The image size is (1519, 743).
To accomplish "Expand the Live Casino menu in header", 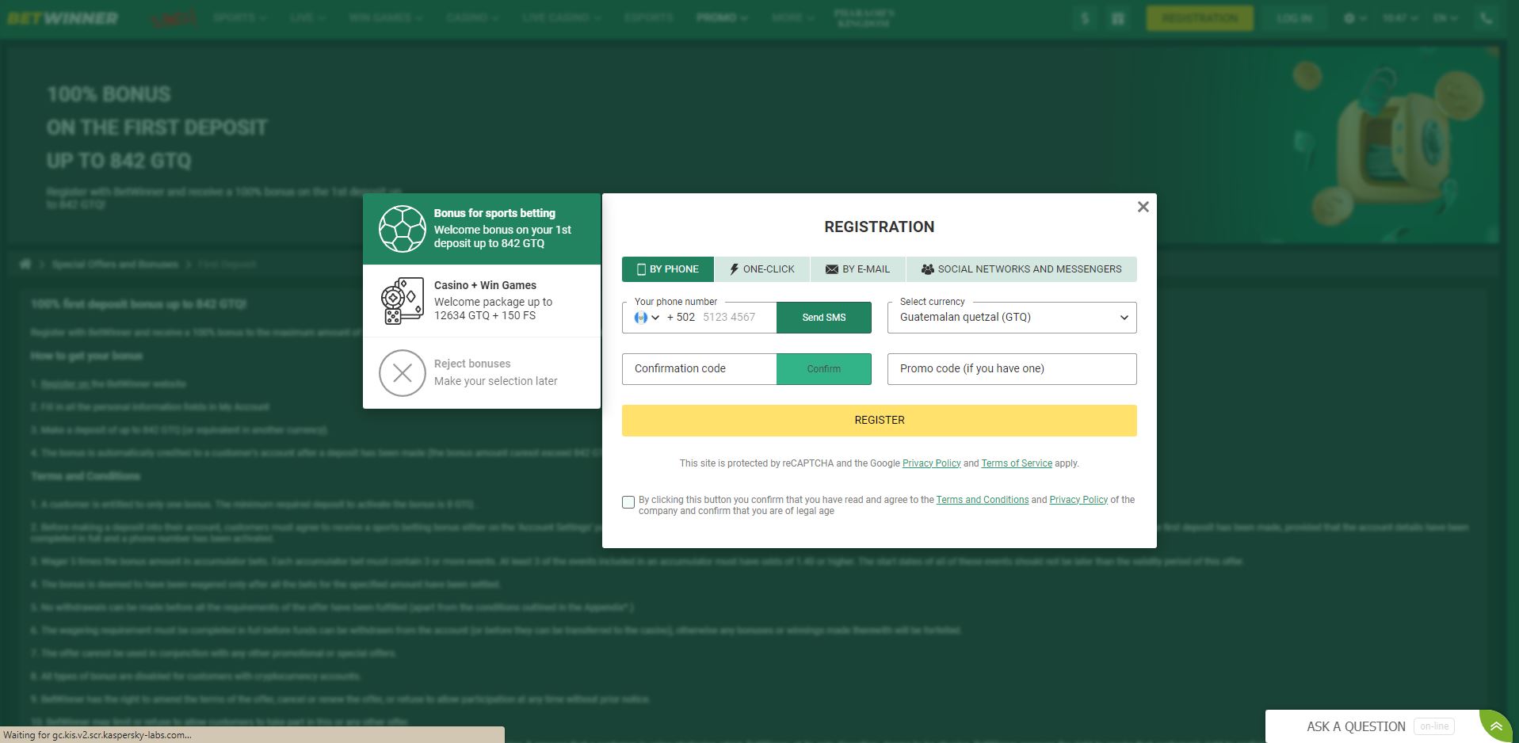I will coord(562,17).
